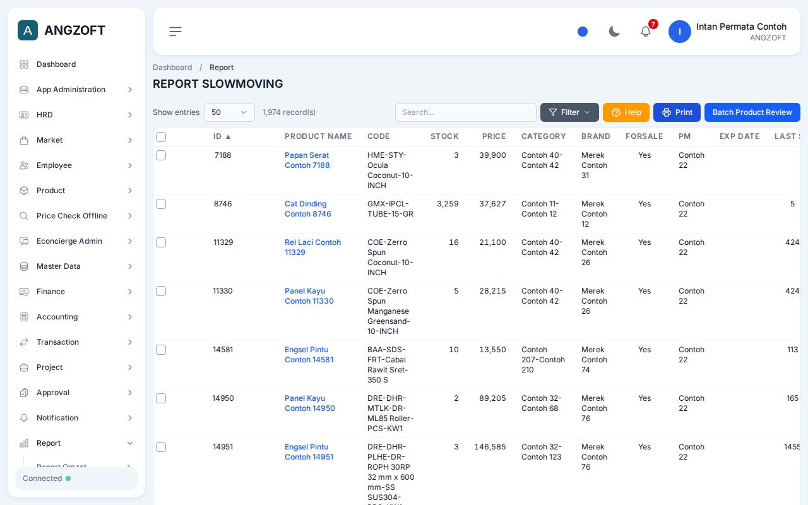808x505 pixels.
Task: Click the Master Data database icon
Action: [24, 266]
